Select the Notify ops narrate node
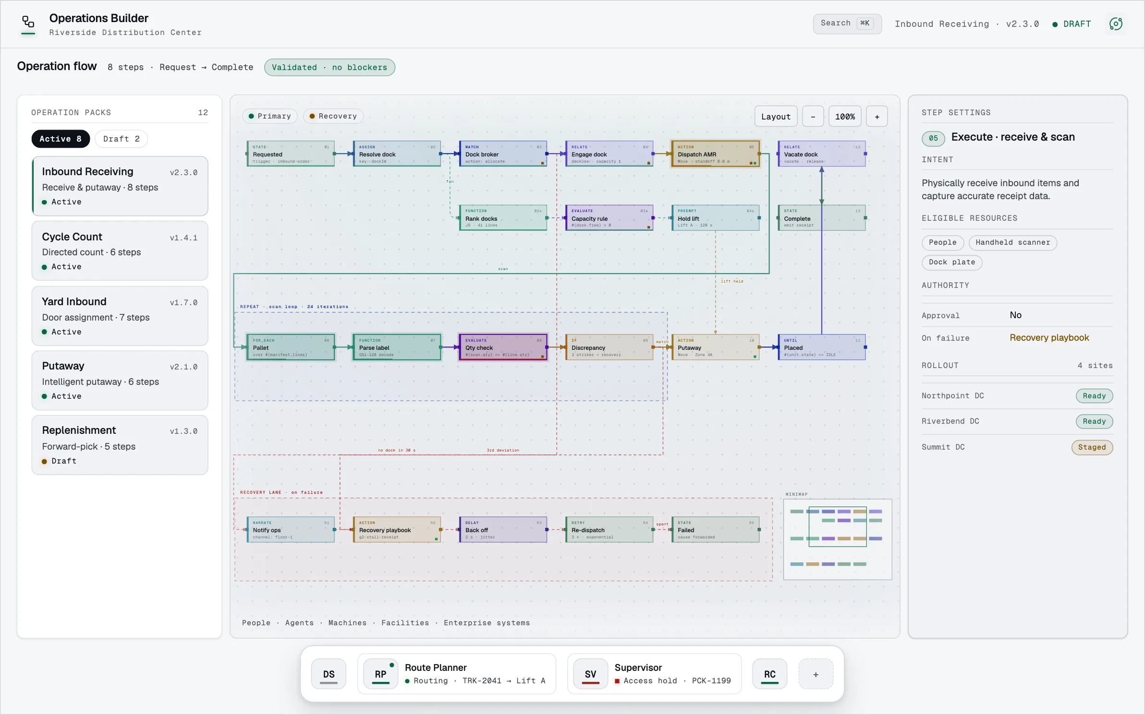The image size is (1145, 715). pos(291,529)
